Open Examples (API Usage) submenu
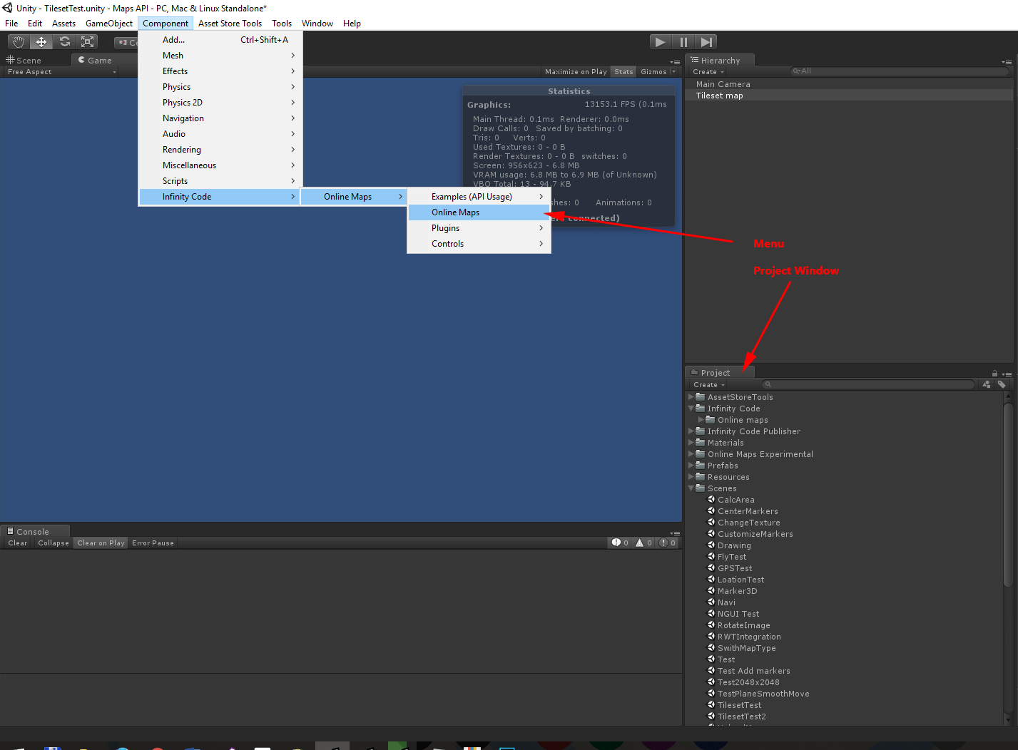This screenshot has height=750, width=1018. pos(479,197)
